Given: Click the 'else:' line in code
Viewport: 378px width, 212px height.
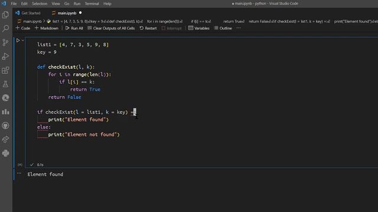Looking at the screenshot, I should pyautogui.click(x=44, y=127).
